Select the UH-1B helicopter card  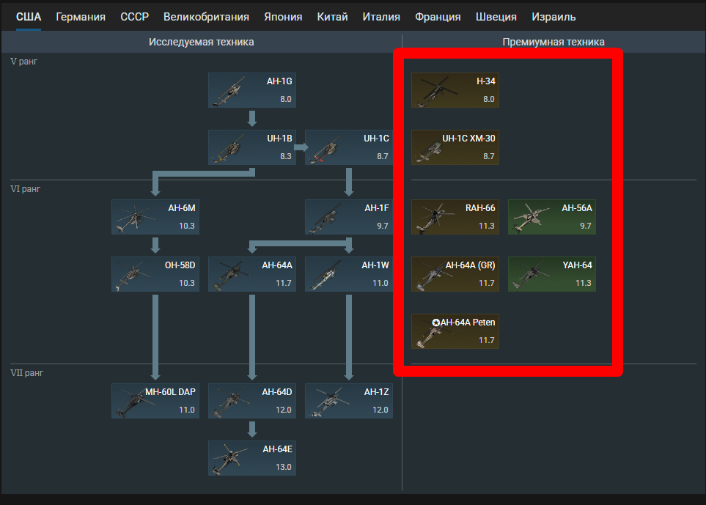pos(251,147)
